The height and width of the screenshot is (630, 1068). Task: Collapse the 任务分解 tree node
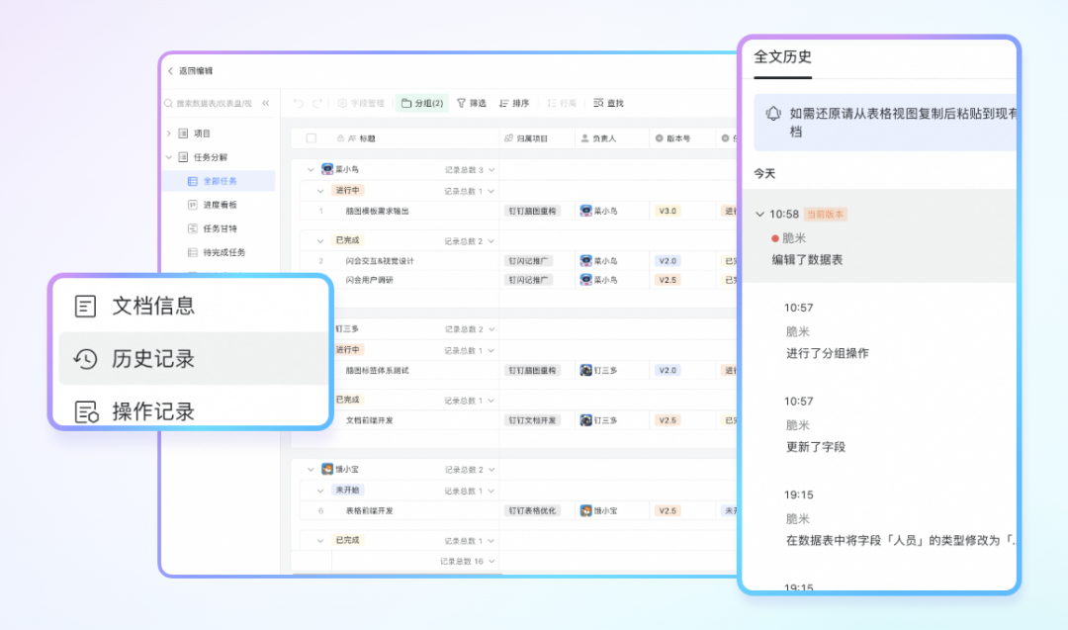coord(169,157)
